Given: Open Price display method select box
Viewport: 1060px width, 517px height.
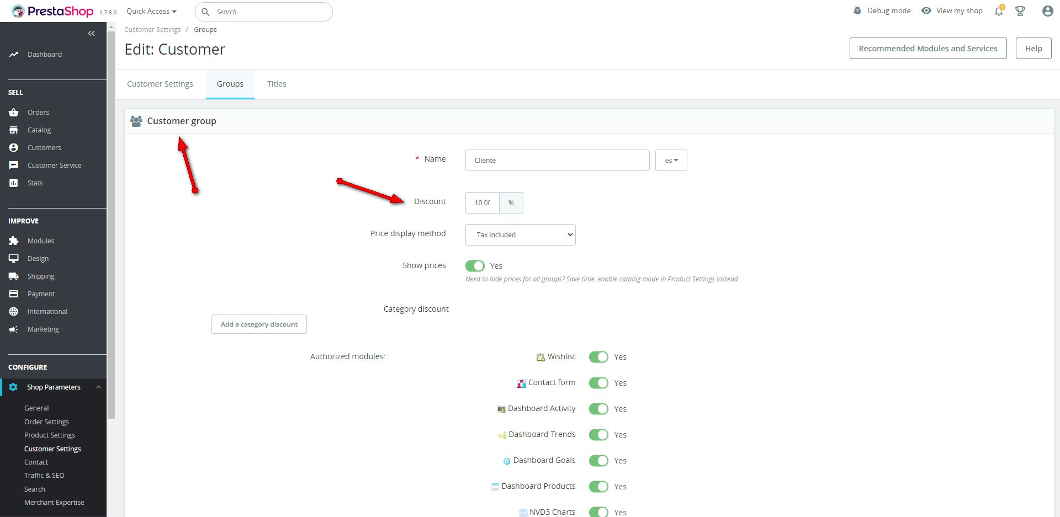Looking at the screenshot, I should (521, 234).
